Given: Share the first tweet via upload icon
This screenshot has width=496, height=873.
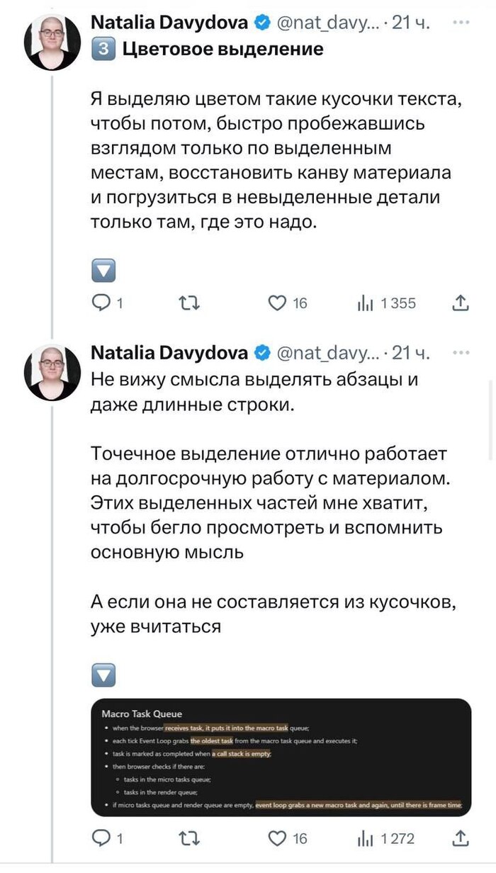Looking at the screenshot, I should [x=460, y=303].
